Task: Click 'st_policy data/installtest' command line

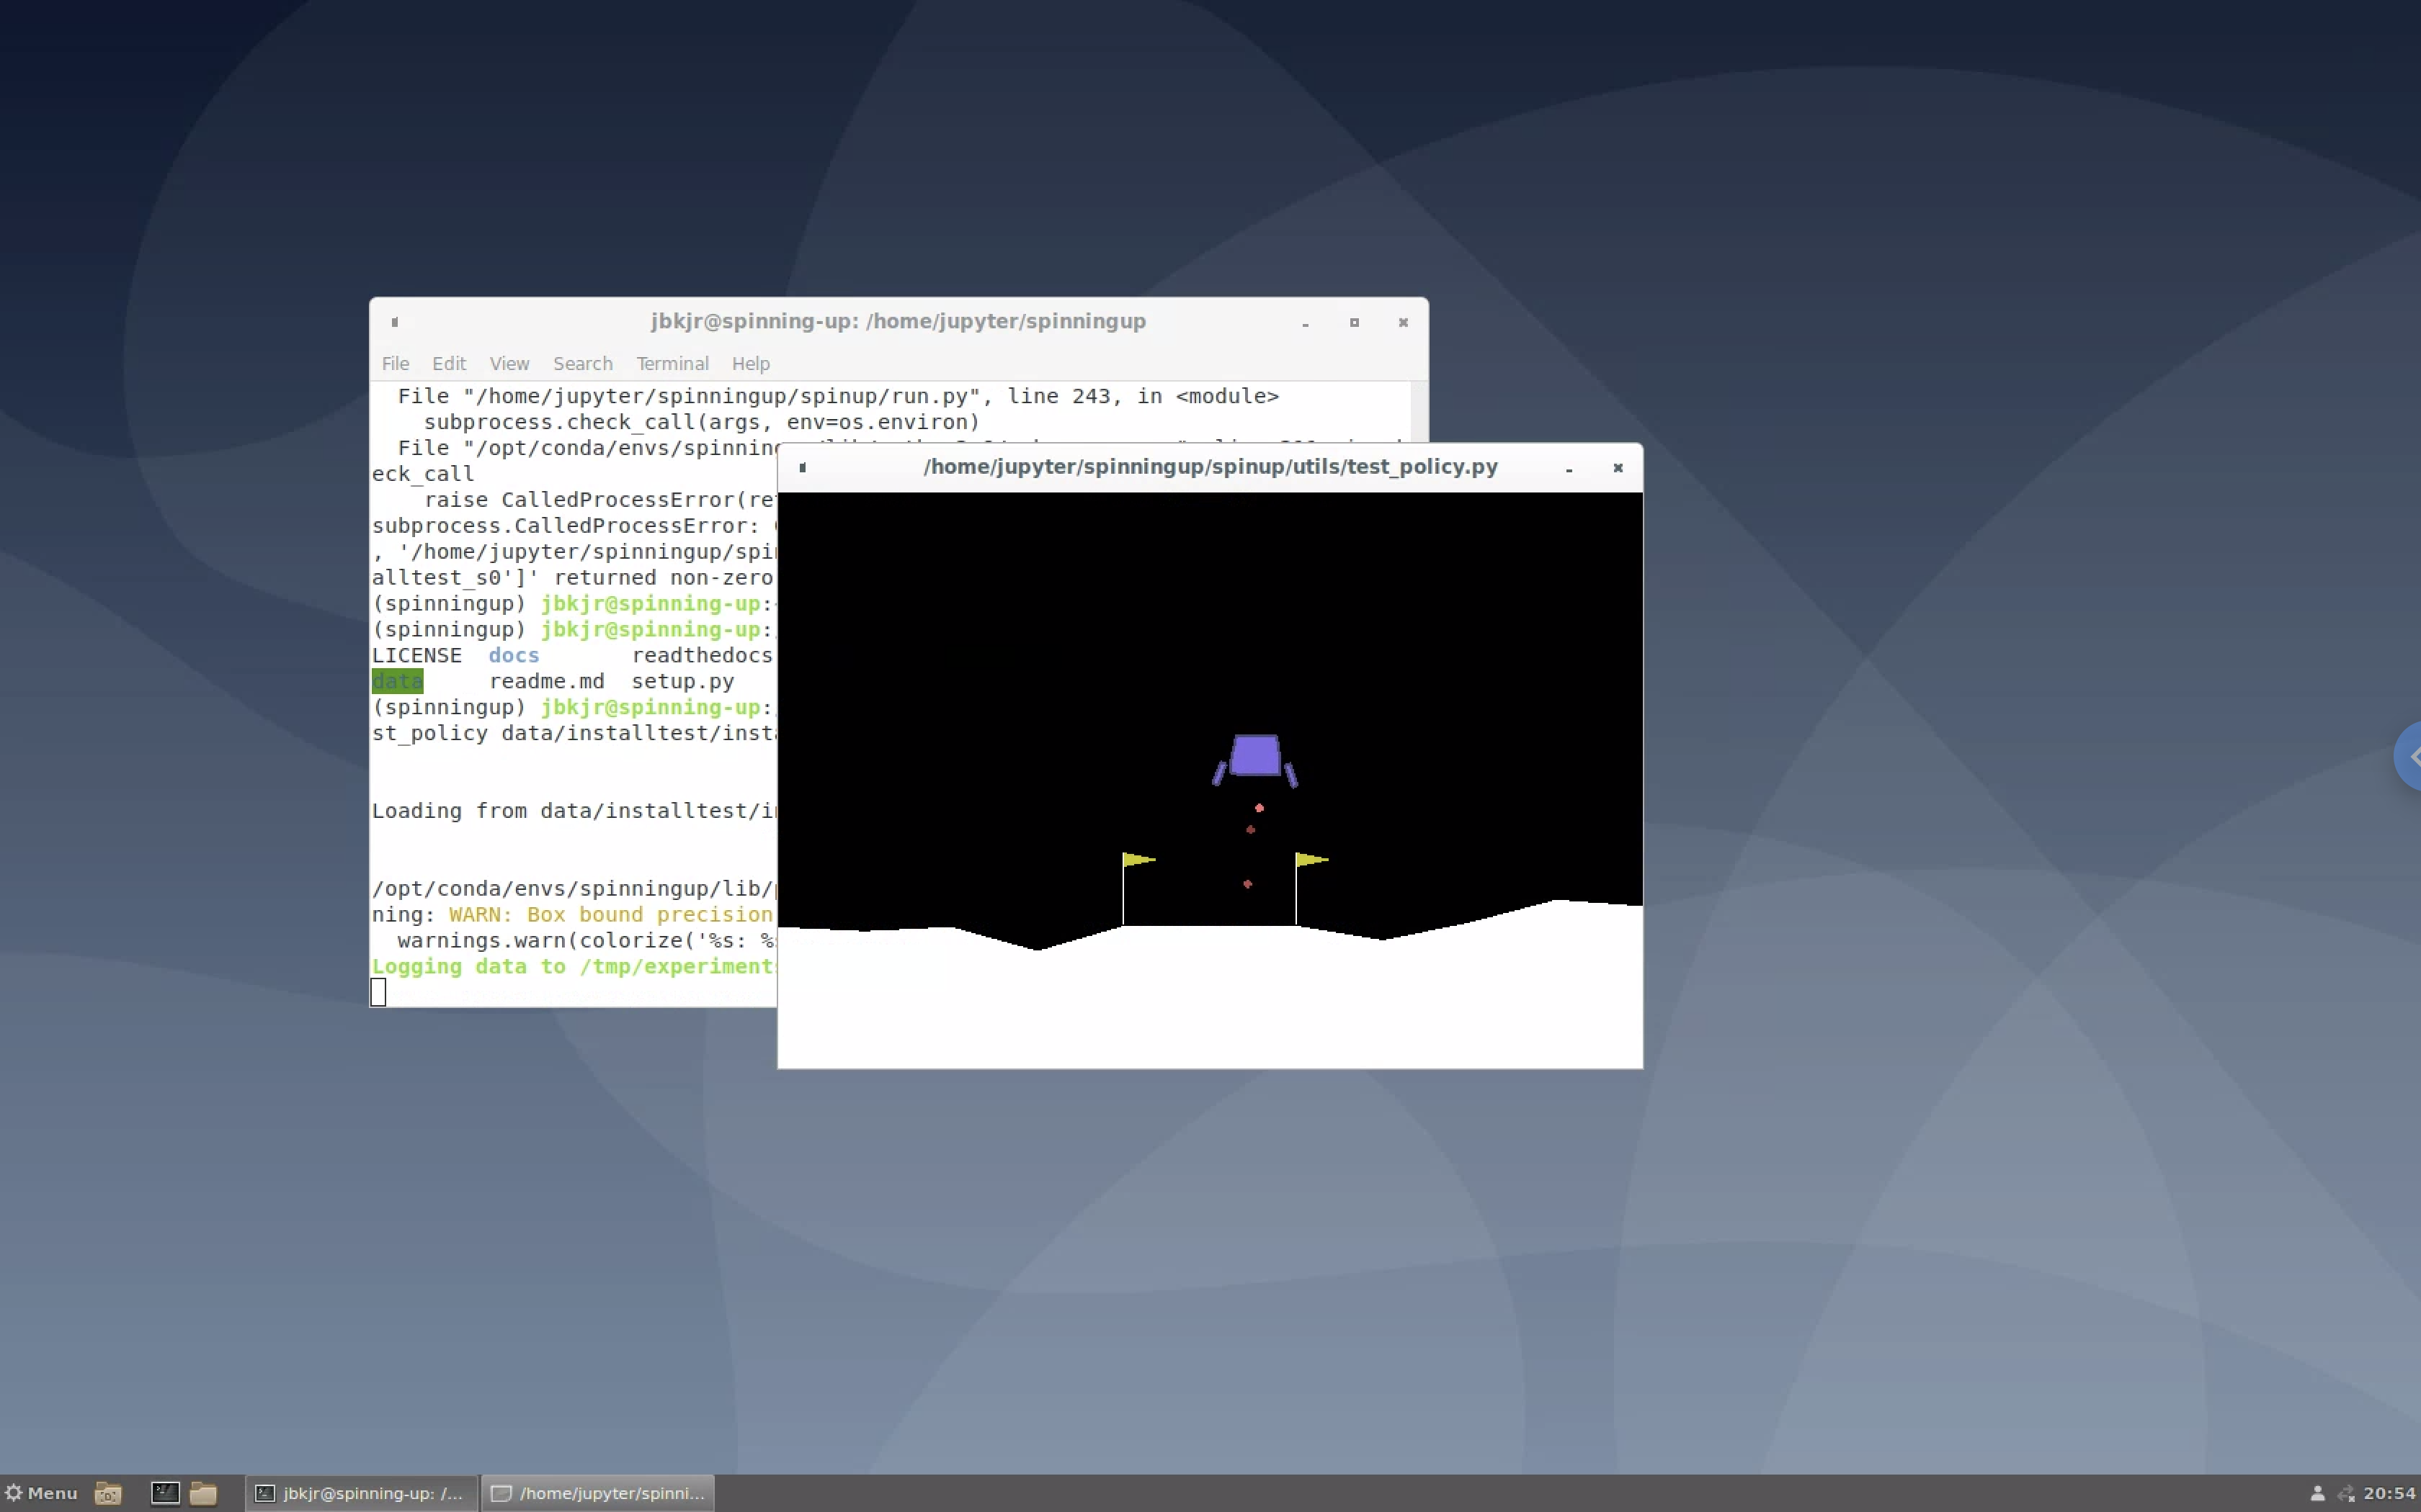Action: [574, 733]
